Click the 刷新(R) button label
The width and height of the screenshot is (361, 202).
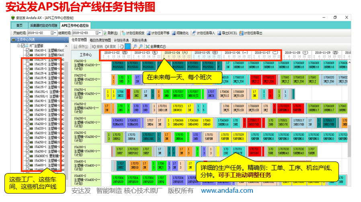pos(113,33)
